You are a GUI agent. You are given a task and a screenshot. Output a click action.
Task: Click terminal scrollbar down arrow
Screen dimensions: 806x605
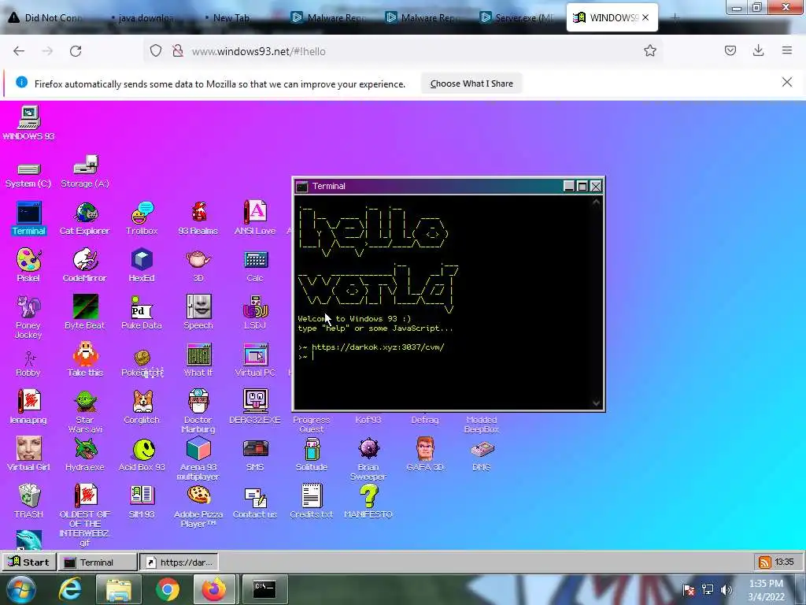596,403
